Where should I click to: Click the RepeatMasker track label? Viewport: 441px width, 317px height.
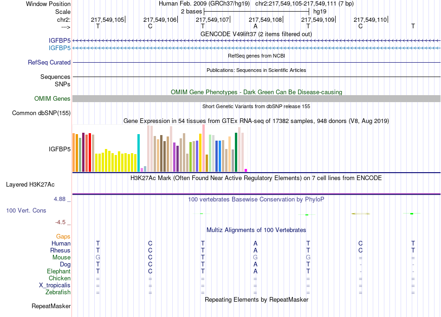tap(51, 306)
